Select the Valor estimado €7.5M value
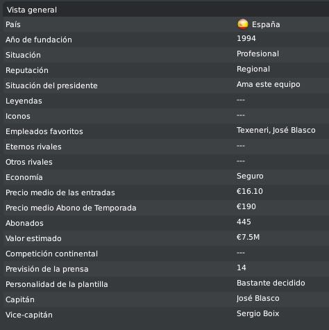This screenshot has width=329, height=330. pyautogui.click(x=248, y=237)
